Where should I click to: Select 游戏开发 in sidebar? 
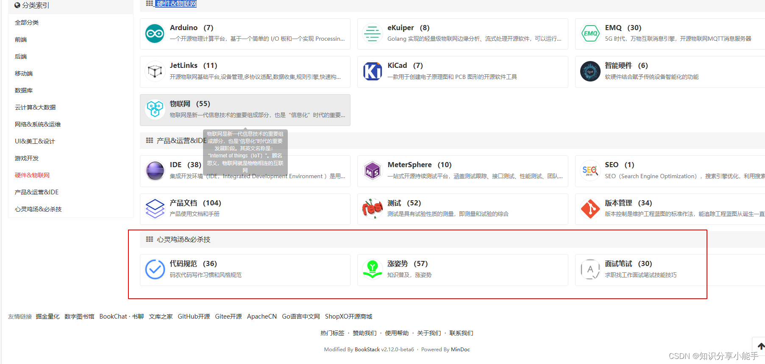point(27,158)
